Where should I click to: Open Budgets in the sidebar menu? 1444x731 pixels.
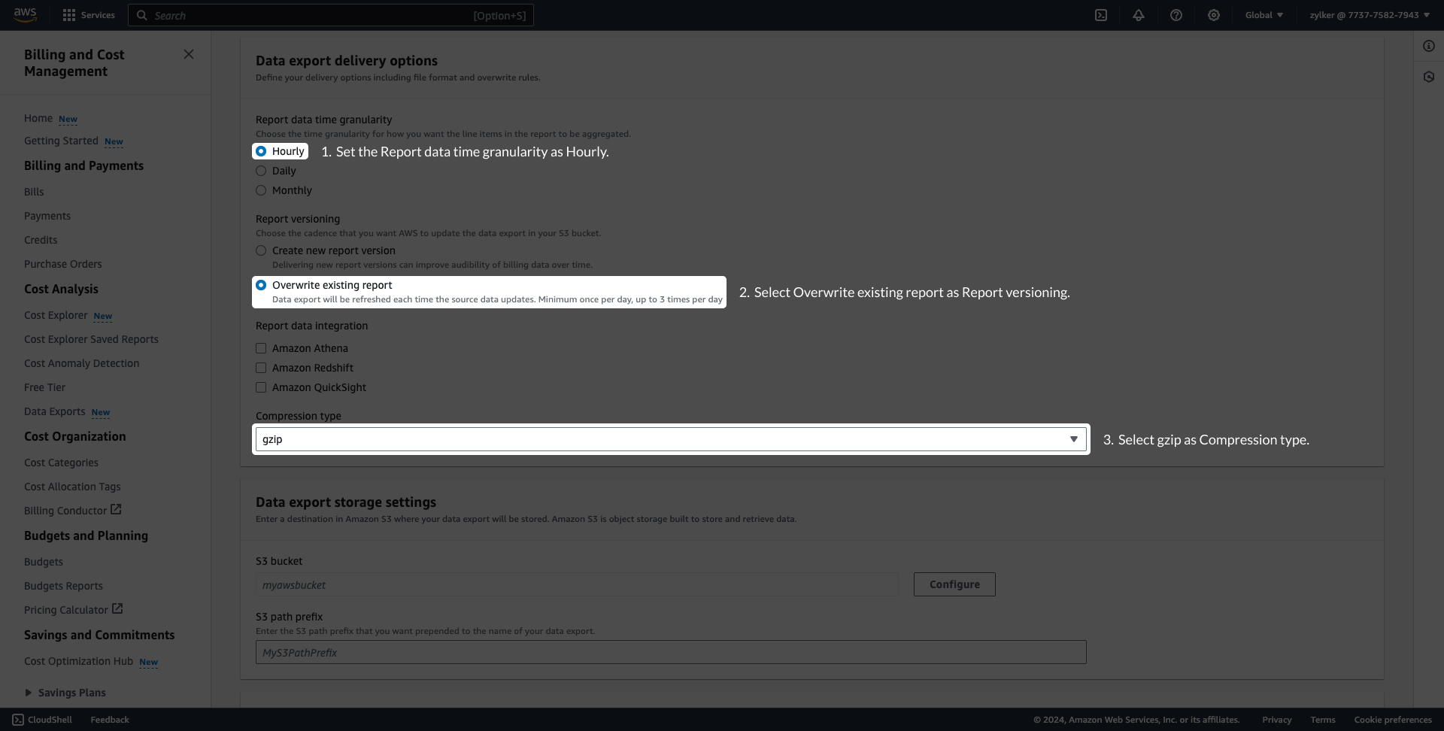(x=44, y=562)
